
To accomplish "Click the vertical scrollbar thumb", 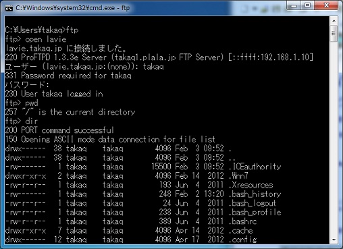I will coord(334,34).
